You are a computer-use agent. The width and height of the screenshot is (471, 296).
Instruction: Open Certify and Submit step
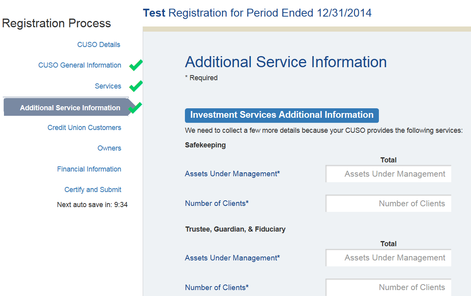tap(93, 190)
